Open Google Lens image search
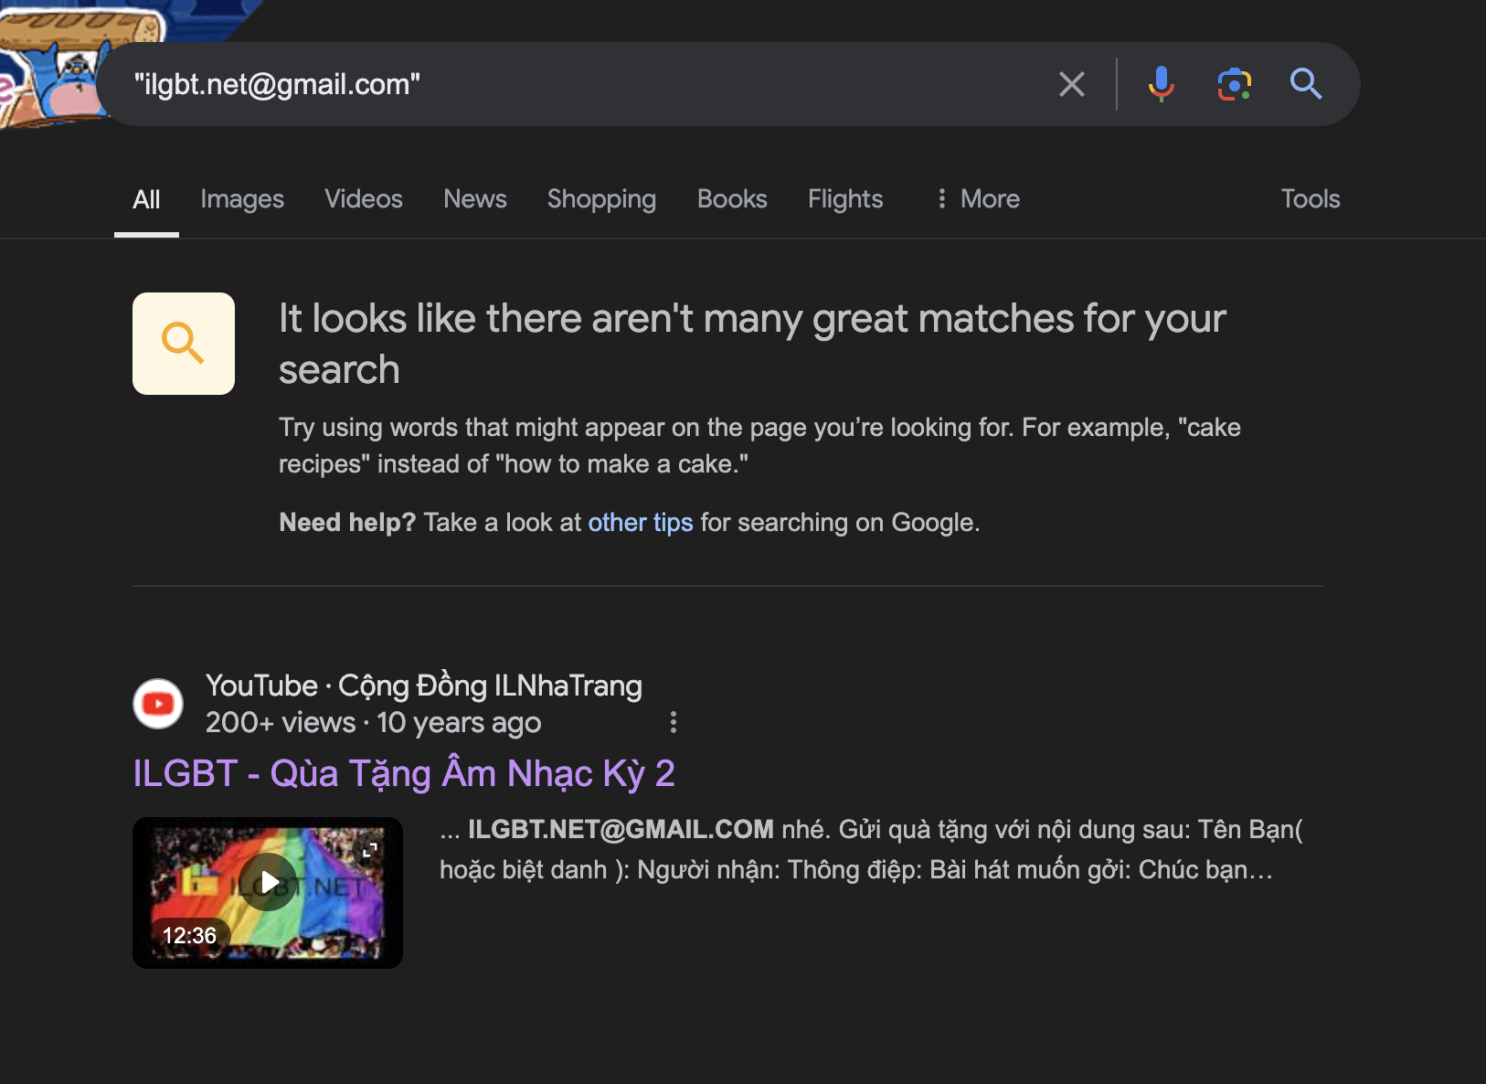The width and height of the screenshot is (1486, 1084). point(1234,84)
